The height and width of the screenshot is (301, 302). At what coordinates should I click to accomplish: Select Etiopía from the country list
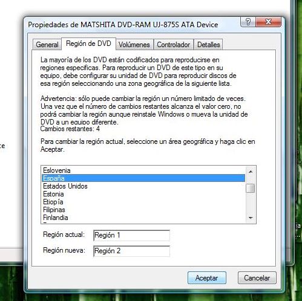(x=143, y=202)
